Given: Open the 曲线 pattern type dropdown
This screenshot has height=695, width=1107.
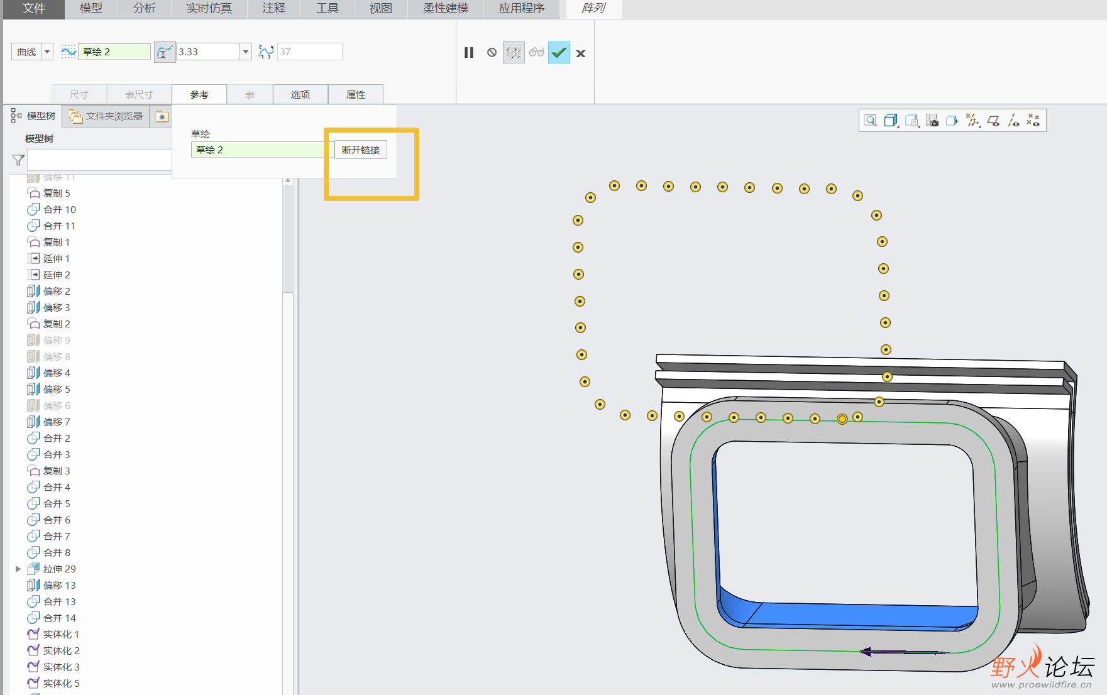Looking at the screenshot, I should tap(47, 52).
